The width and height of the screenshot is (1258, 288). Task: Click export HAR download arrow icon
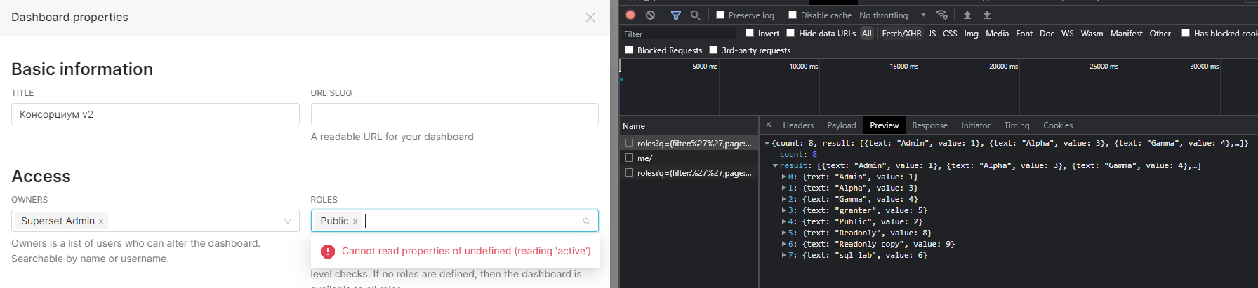987,15
